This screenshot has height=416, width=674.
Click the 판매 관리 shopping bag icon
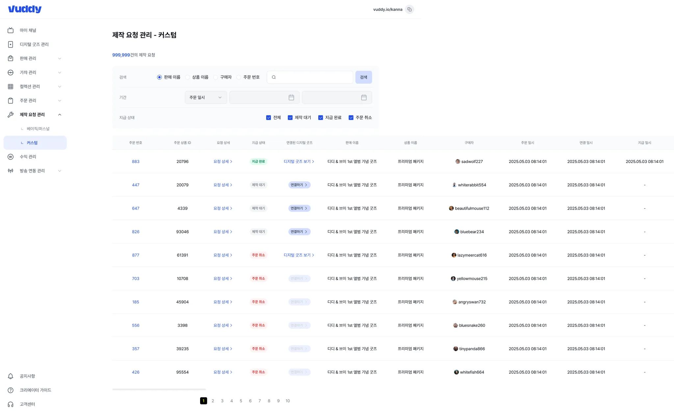11,58
